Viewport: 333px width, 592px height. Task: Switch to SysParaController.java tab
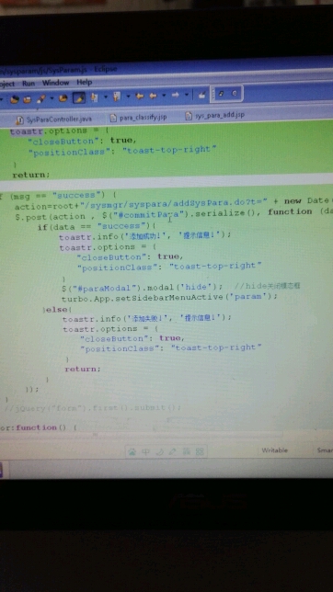coord(53,120)
